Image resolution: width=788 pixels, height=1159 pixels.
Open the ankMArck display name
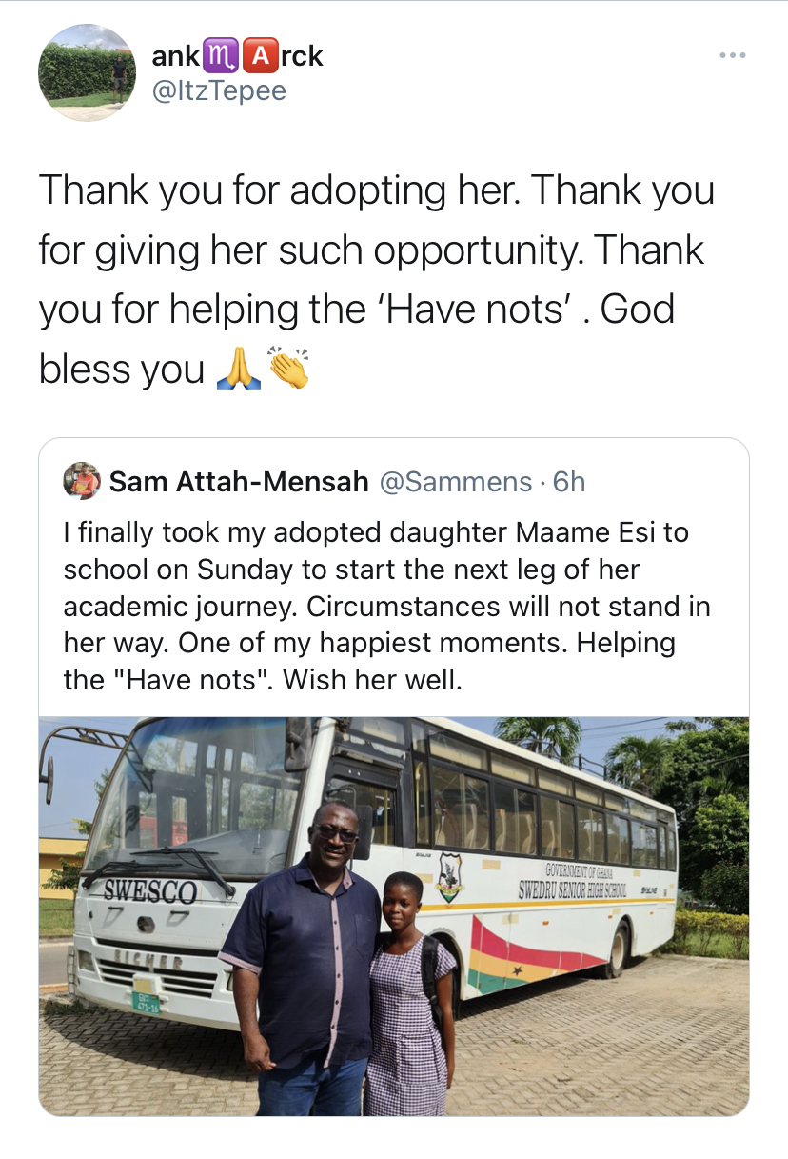click(x=238, y=56)
